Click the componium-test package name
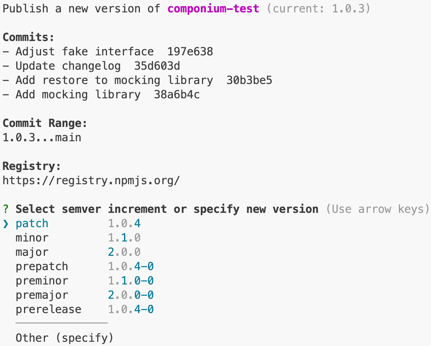This screenshot has height=346, width=431. pos(212,8)
